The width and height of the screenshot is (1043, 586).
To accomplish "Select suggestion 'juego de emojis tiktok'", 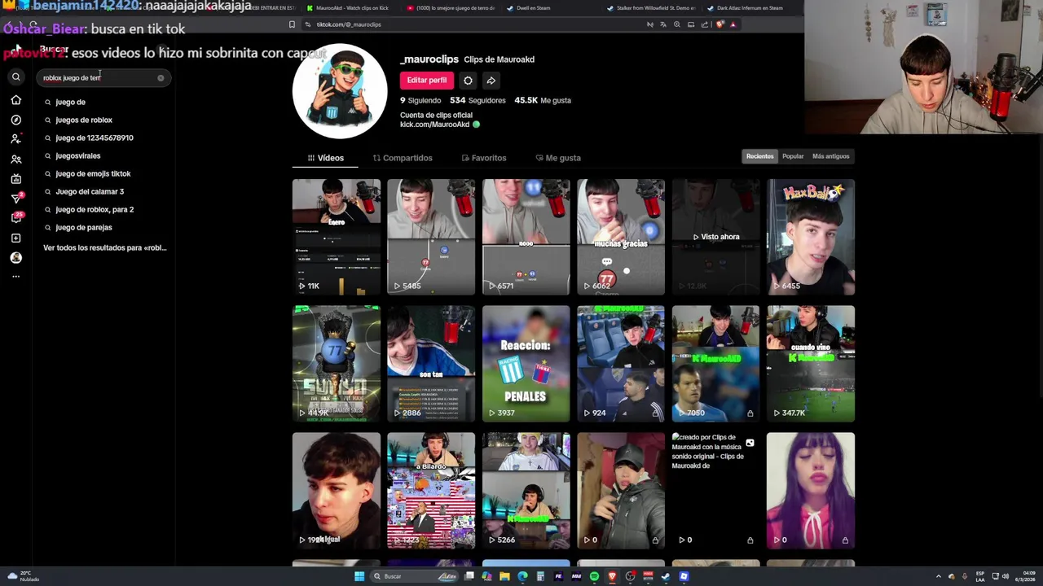I will click(93, 173).
